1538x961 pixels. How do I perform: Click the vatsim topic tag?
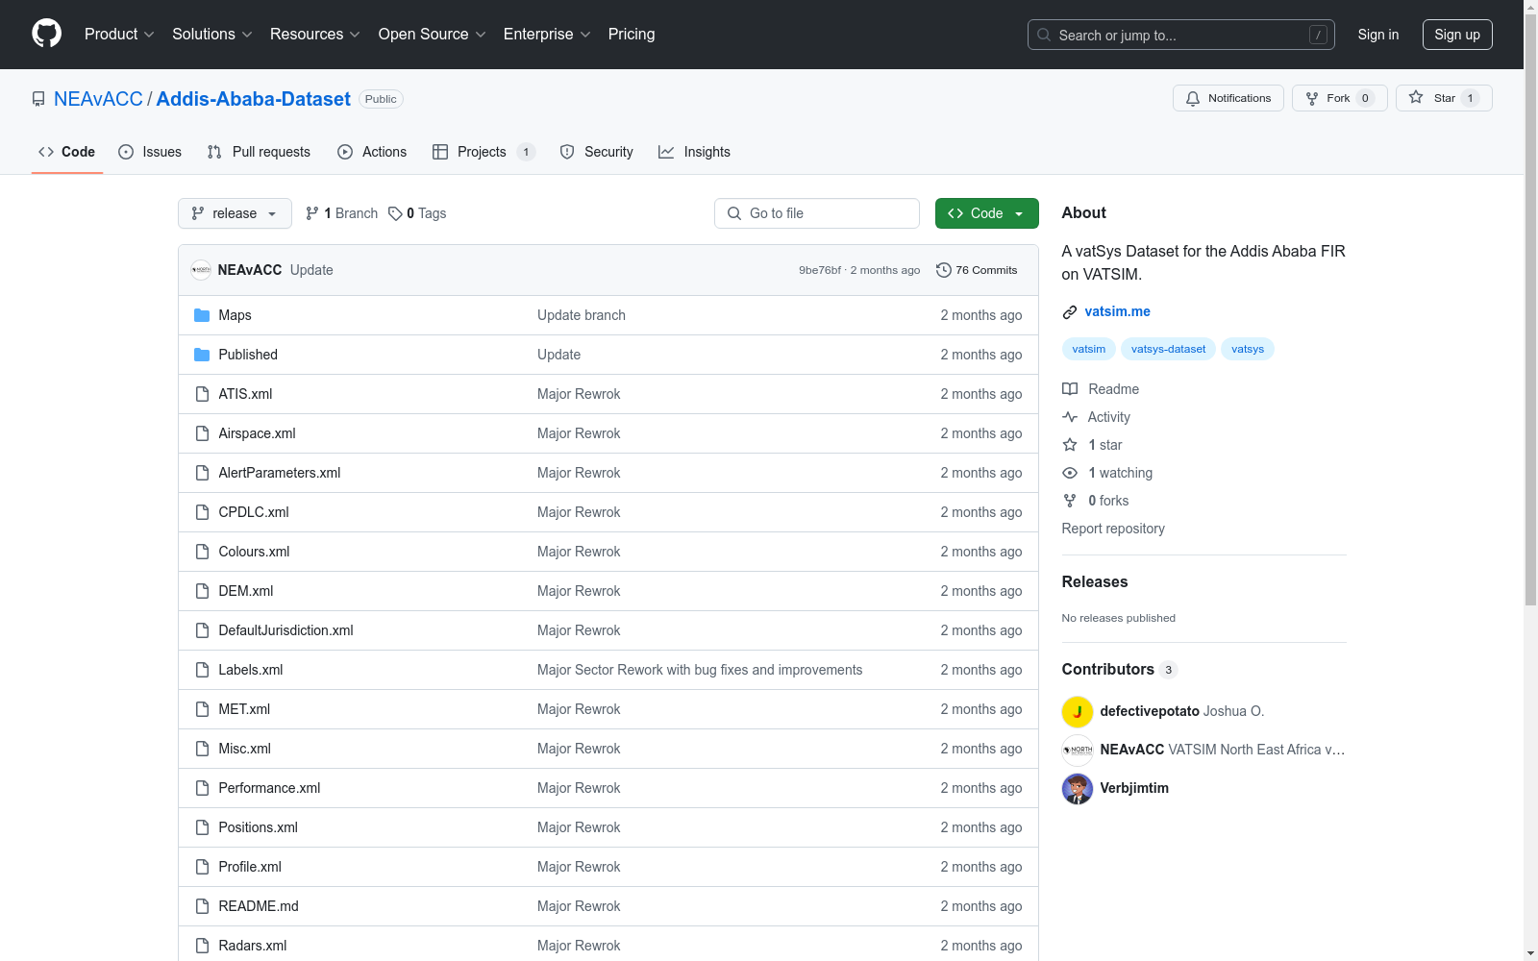pyautogui.click(x=1089, y=349)
